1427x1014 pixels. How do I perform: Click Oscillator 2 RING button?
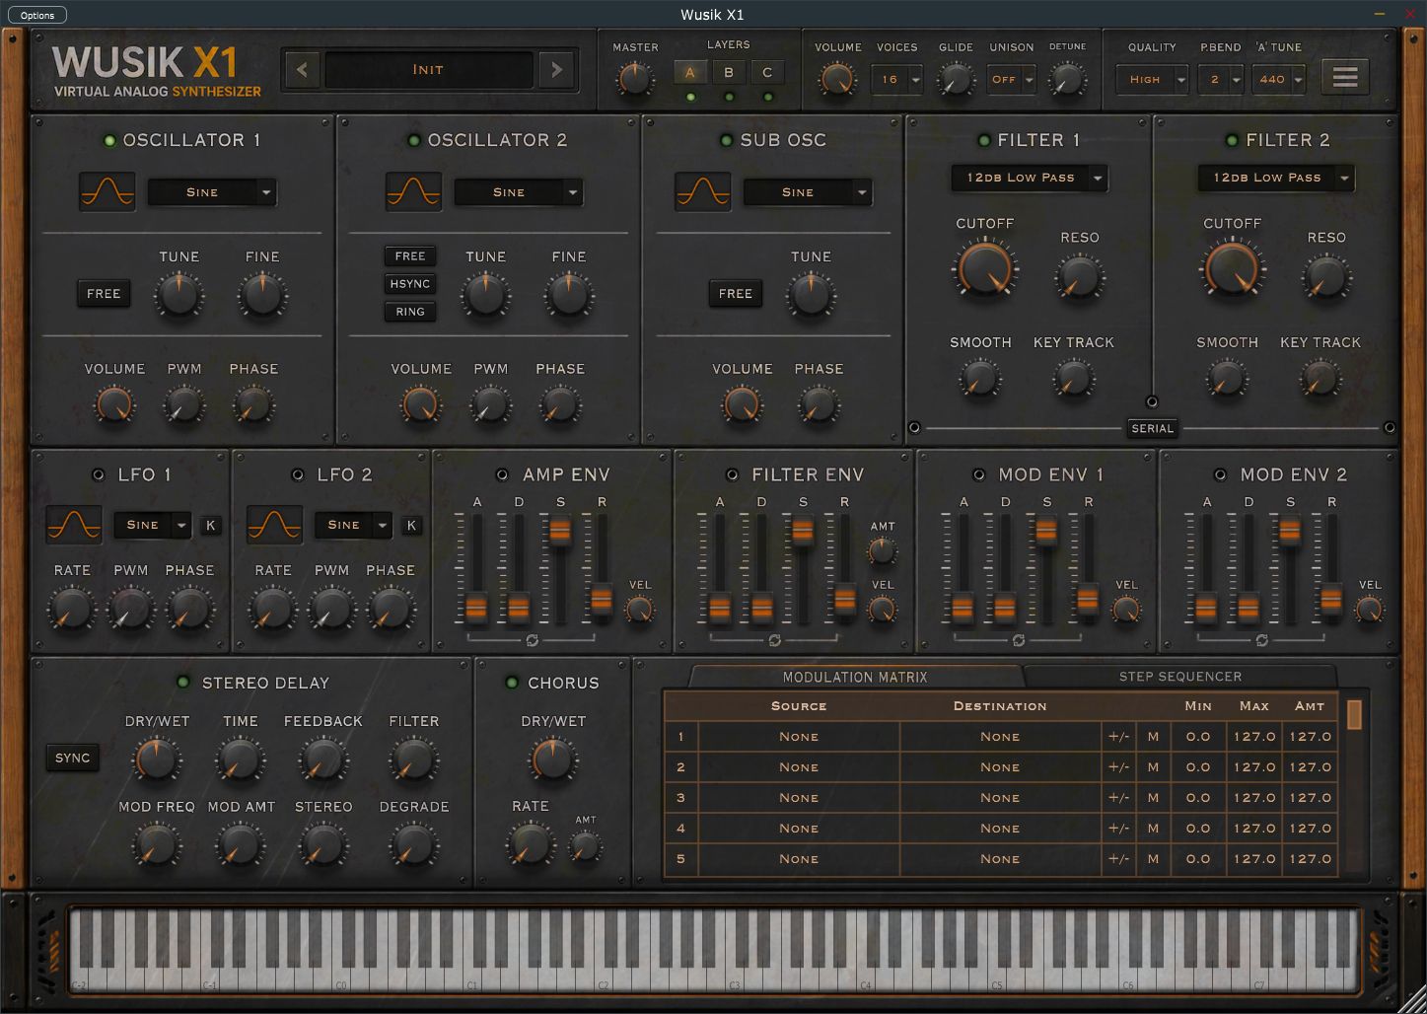[410, 312]
